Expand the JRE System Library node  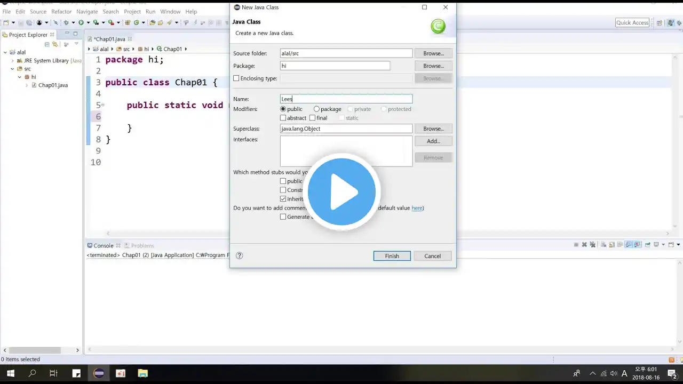(x=12, y=61)
